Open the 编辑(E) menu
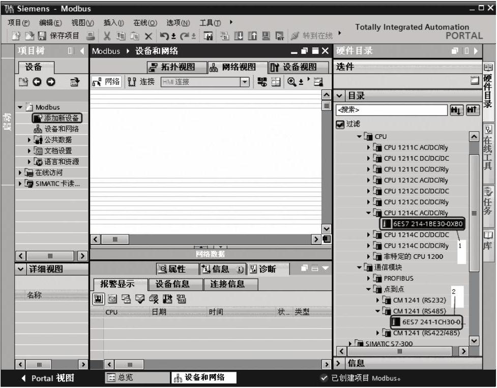The image size is (497, 388). (50, 23)
